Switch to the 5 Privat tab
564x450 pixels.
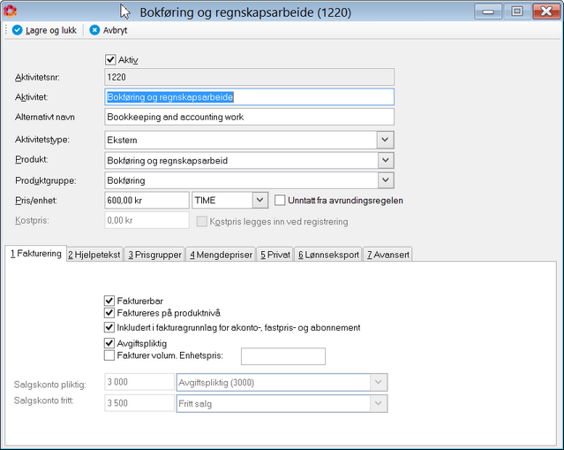275,255
